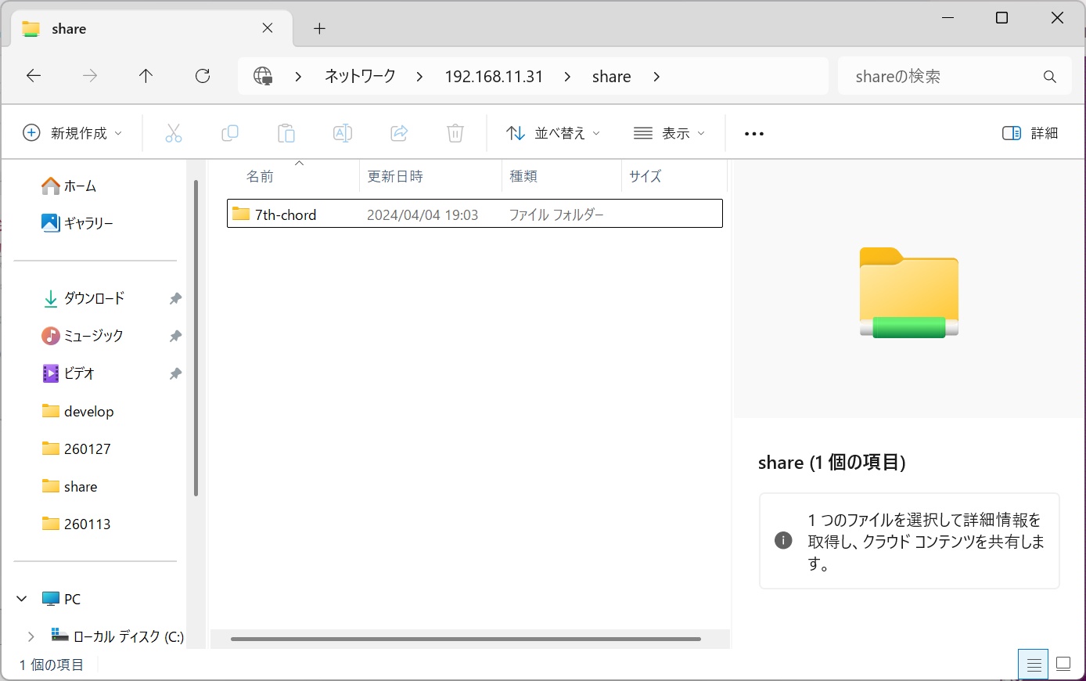This screenshot has width=1086, height=681.
Task: Refresh the current folder view
Action: pos(203,76)
